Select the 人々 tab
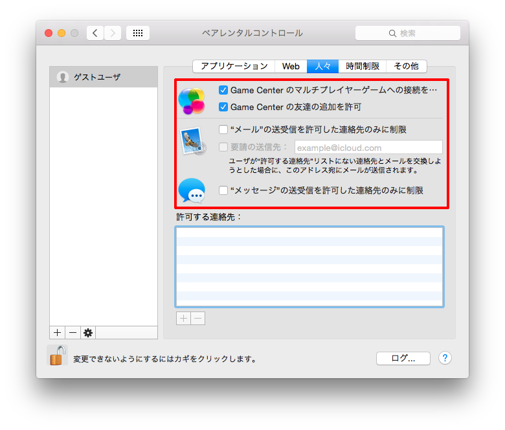This screenshot has width=505, height=430. click(322, 66)
